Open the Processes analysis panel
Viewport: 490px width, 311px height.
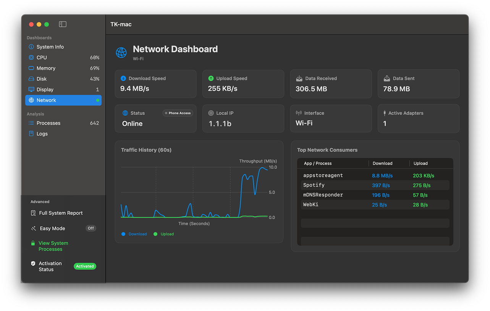tap(48, 123)
